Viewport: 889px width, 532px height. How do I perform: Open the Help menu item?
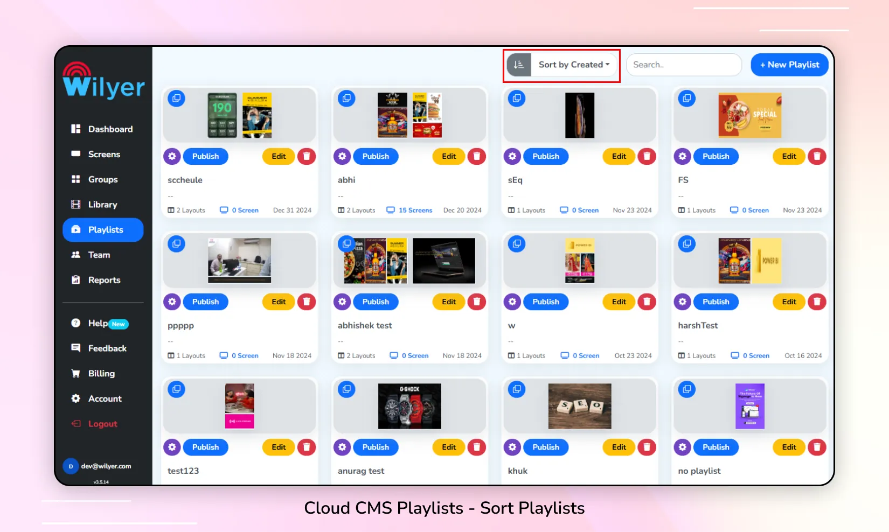pos(103,323)
